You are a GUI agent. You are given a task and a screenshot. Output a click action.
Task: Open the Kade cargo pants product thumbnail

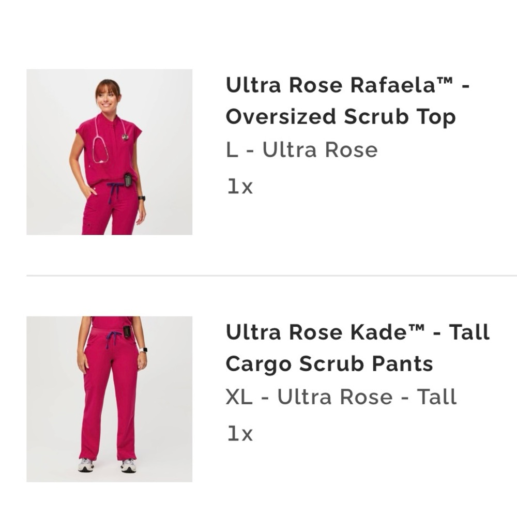pos(109,399)
